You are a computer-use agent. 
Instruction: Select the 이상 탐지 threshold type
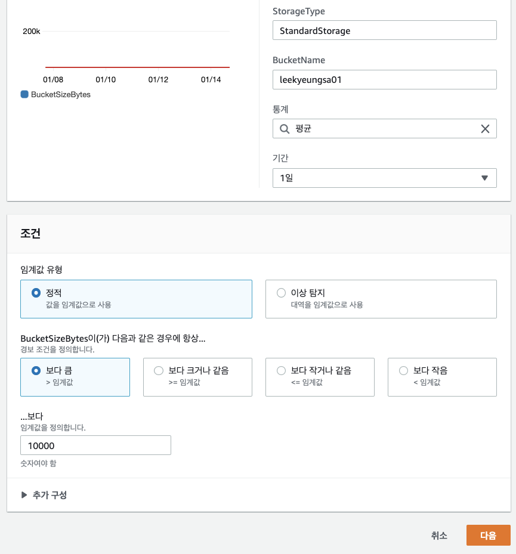282,293
